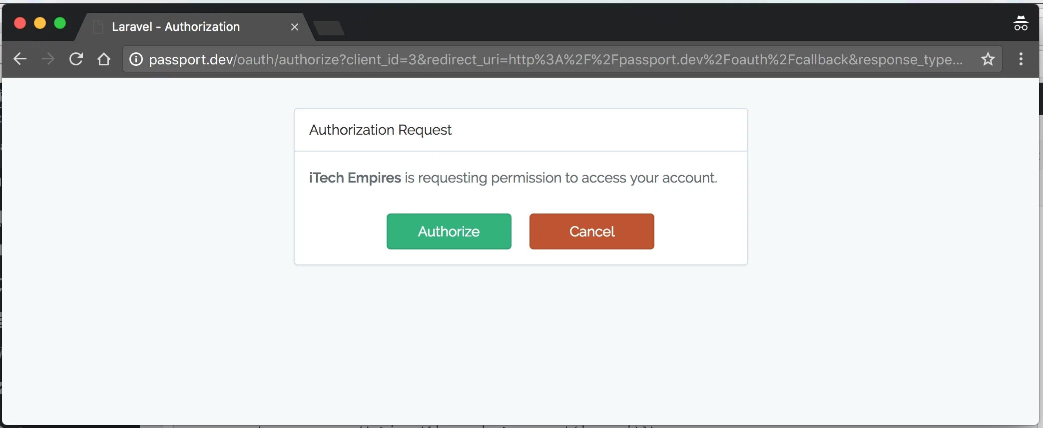Open a new tab button
Image resolution: width=1043 pixels, height=428 pixels.
[x=329, y=28]
